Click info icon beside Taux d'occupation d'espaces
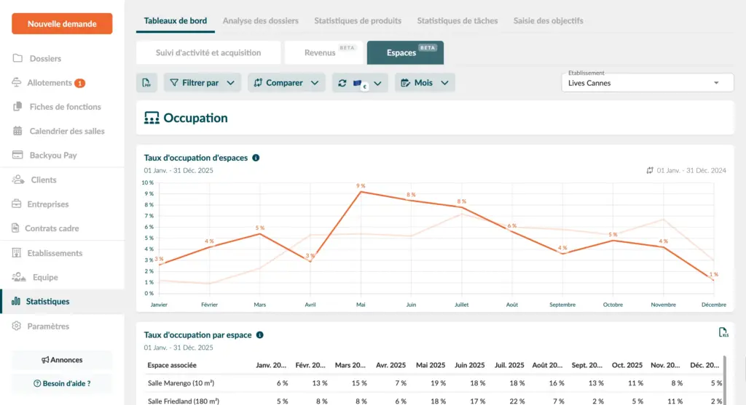The image size is (746, 405). (256, 158)
